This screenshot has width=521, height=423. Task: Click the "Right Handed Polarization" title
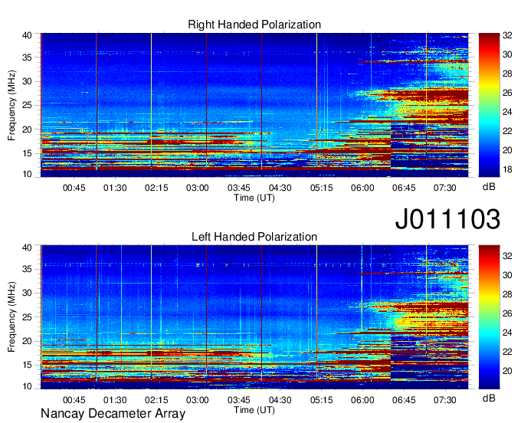pyautogui.click(x=254, y=25)
